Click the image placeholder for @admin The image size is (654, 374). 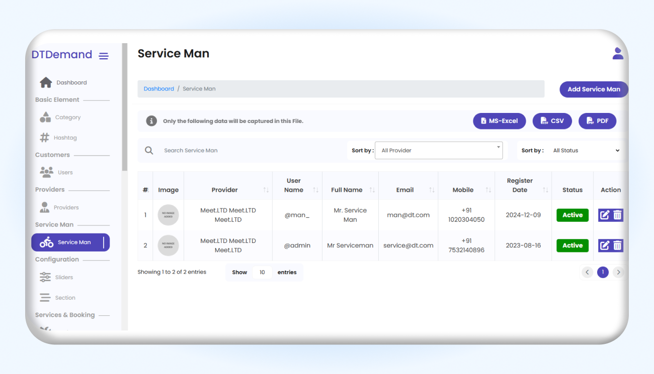pyautogui.click(x=168, y=245)
